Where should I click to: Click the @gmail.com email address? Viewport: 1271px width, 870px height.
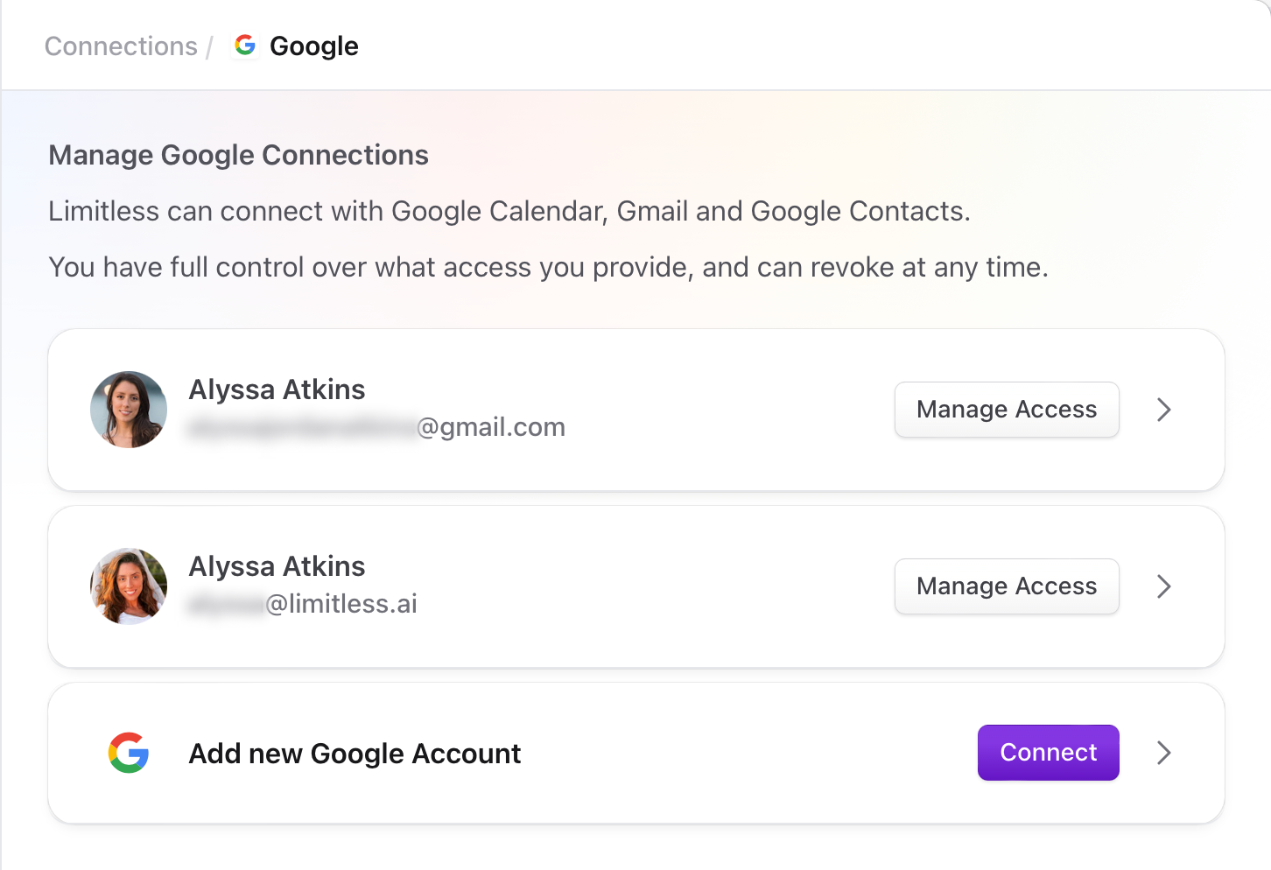tap(377, 427)
